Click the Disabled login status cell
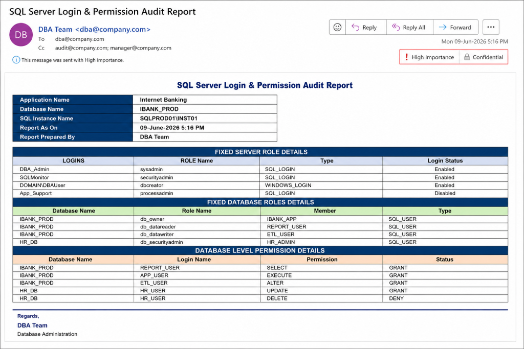The height and width of the screenshot is (349, 524). coord(445,194)
